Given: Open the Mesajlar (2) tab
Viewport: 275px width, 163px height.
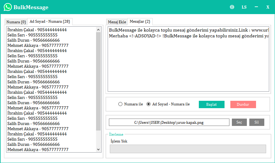Looking at the screenshot, I should (x=140, y=21).
